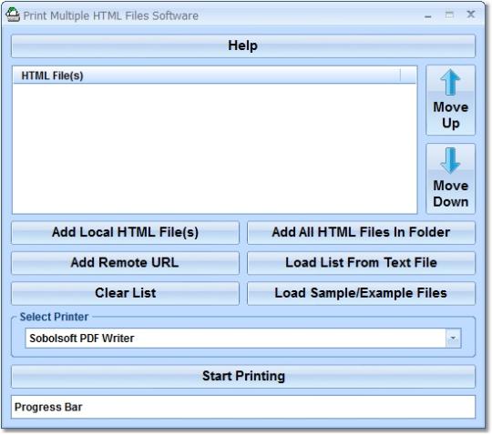
Task: Select Load List From Text File
Action: pos(361,263)
